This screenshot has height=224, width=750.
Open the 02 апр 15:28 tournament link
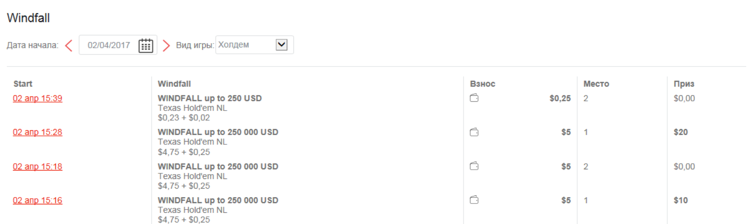tap(37, 132)
